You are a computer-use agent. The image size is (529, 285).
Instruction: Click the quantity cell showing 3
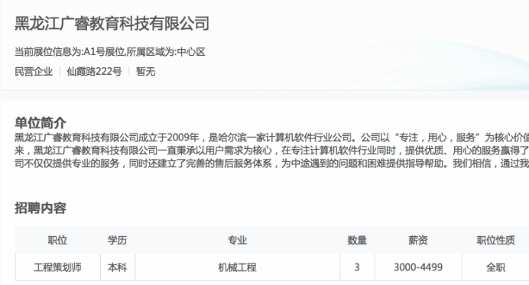(357, 267)
